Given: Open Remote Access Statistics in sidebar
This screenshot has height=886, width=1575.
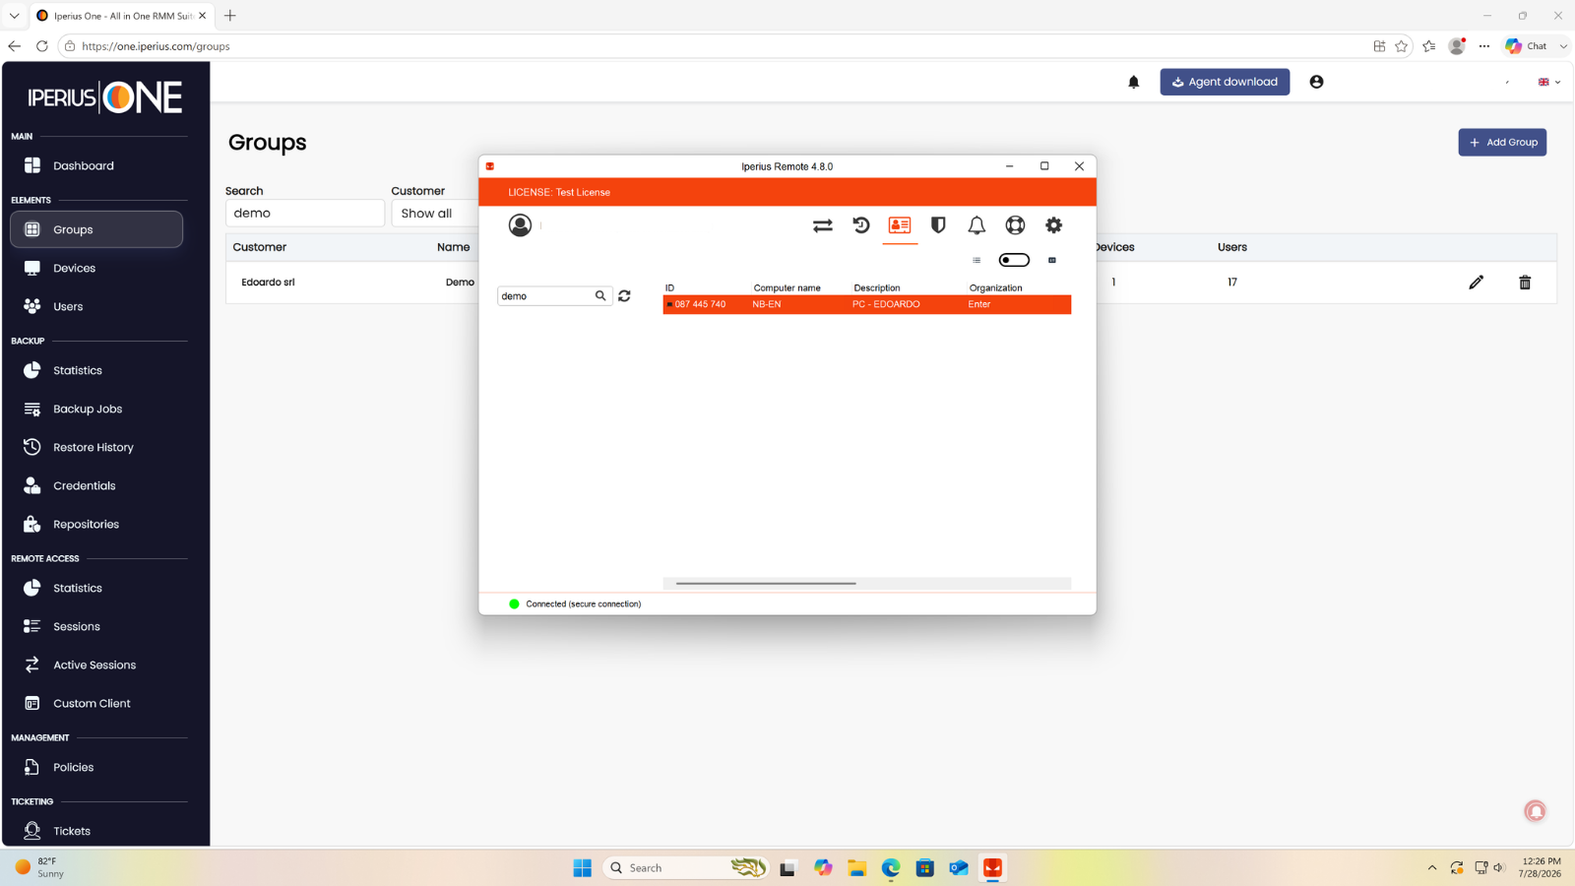Looking at the screenshot, I should 96,588.
